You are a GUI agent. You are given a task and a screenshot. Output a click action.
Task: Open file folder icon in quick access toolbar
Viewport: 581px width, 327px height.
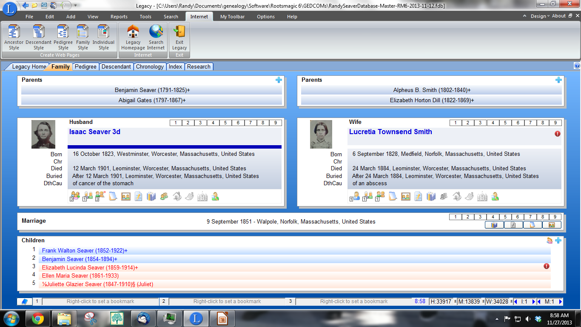coord(34,5)
